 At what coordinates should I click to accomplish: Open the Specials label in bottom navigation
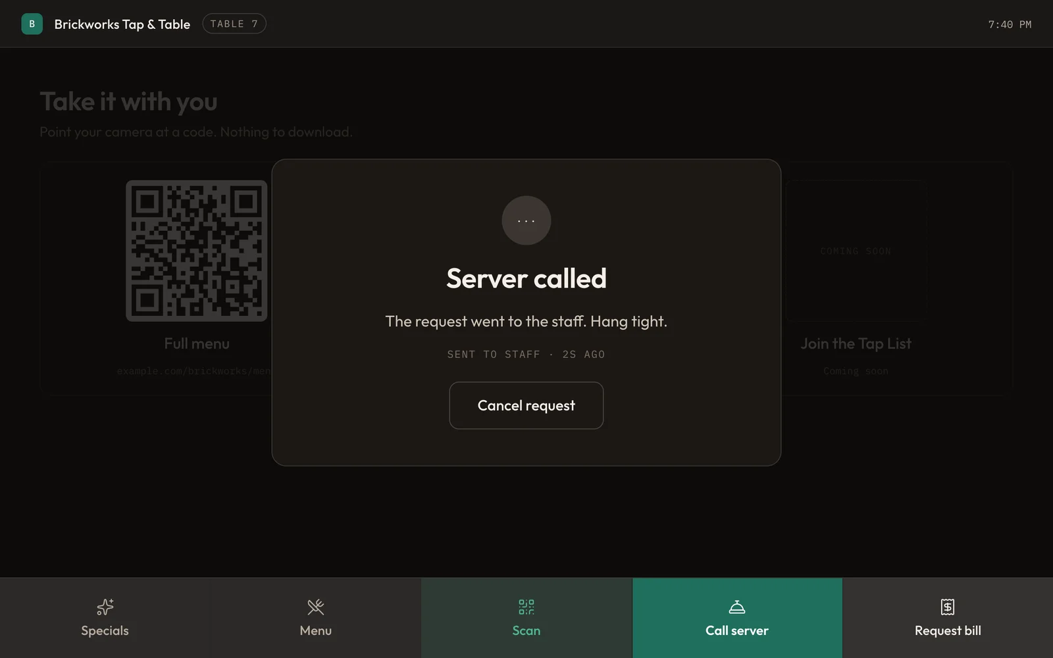105,630
